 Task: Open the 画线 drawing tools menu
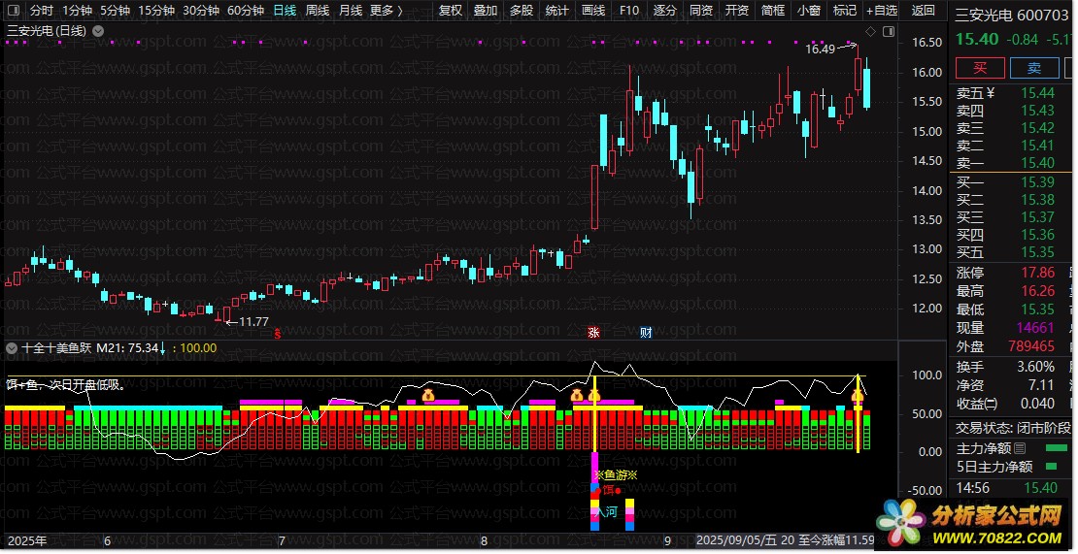592,11
